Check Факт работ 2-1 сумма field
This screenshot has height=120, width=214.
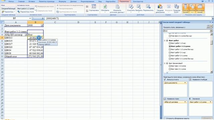click(x=170, y=56)
